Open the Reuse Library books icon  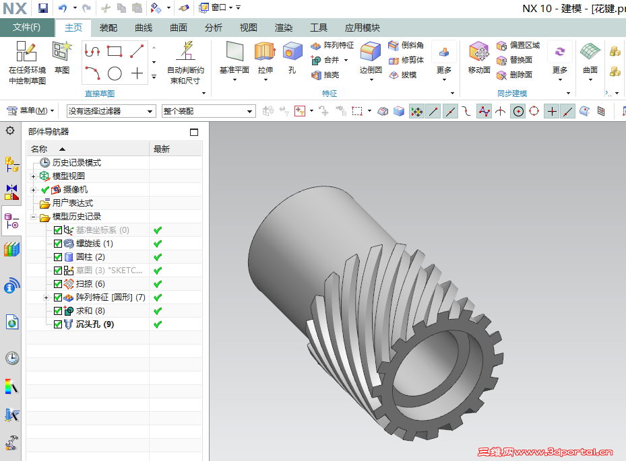(x=11, y=249)
